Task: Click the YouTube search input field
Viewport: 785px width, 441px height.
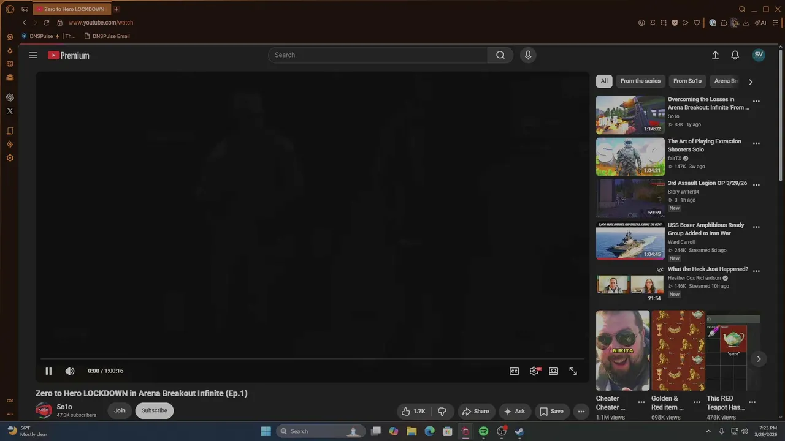Action: [378, 55]
